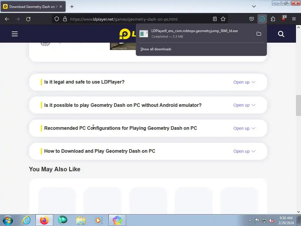Image resolution: width=301 pixels, height=226 pixels.
Task: Click the Downloads toolbar button
Action: pyautogui.click(x=262, y=19)
